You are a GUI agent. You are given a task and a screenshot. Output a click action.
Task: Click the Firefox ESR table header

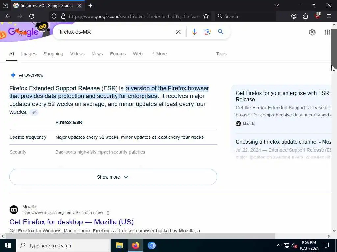[69, 122]
